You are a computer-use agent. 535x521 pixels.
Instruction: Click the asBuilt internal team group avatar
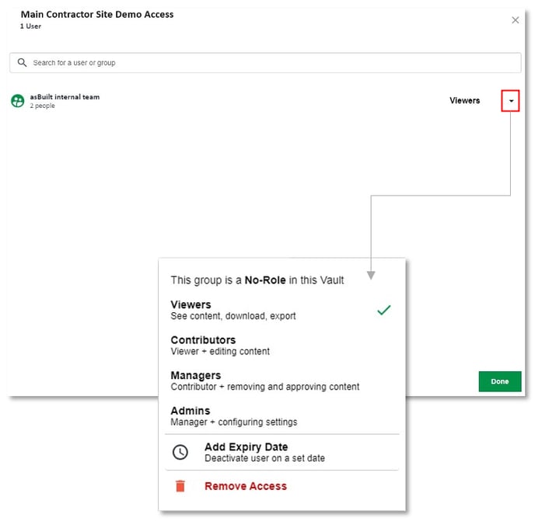(18, 101)
